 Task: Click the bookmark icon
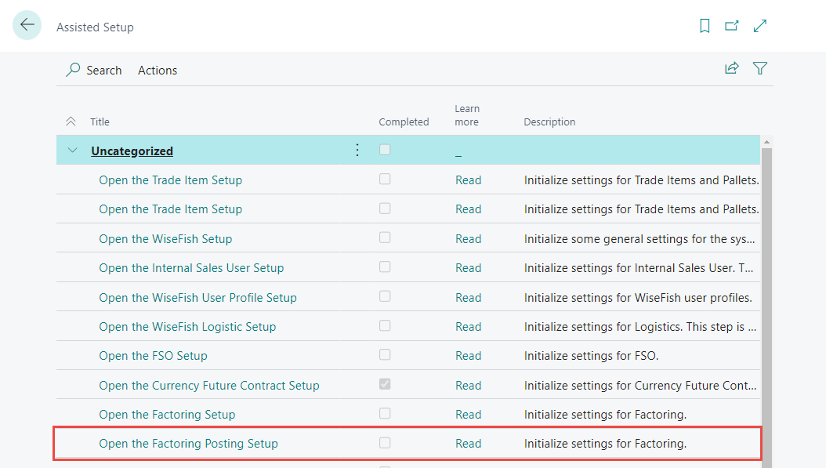click(x=705, y=26)
